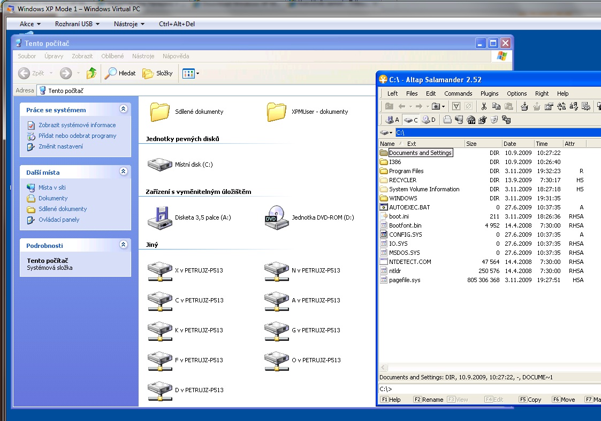This screenshot has height=421, width=601.
Task: Open the Nástroje dropdown in Virtual PC bar
Action: [129, 24]
